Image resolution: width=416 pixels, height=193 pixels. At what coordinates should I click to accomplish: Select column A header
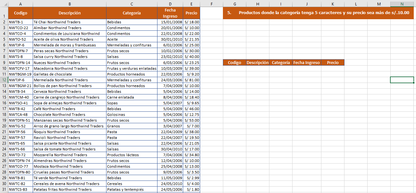coord(21,4)
